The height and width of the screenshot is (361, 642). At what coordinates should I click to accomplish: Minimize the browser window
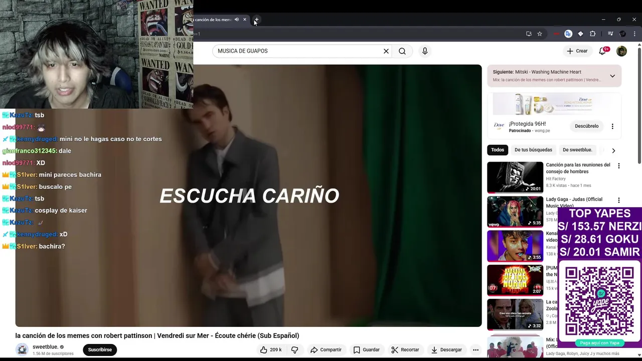tap(603, 20)
